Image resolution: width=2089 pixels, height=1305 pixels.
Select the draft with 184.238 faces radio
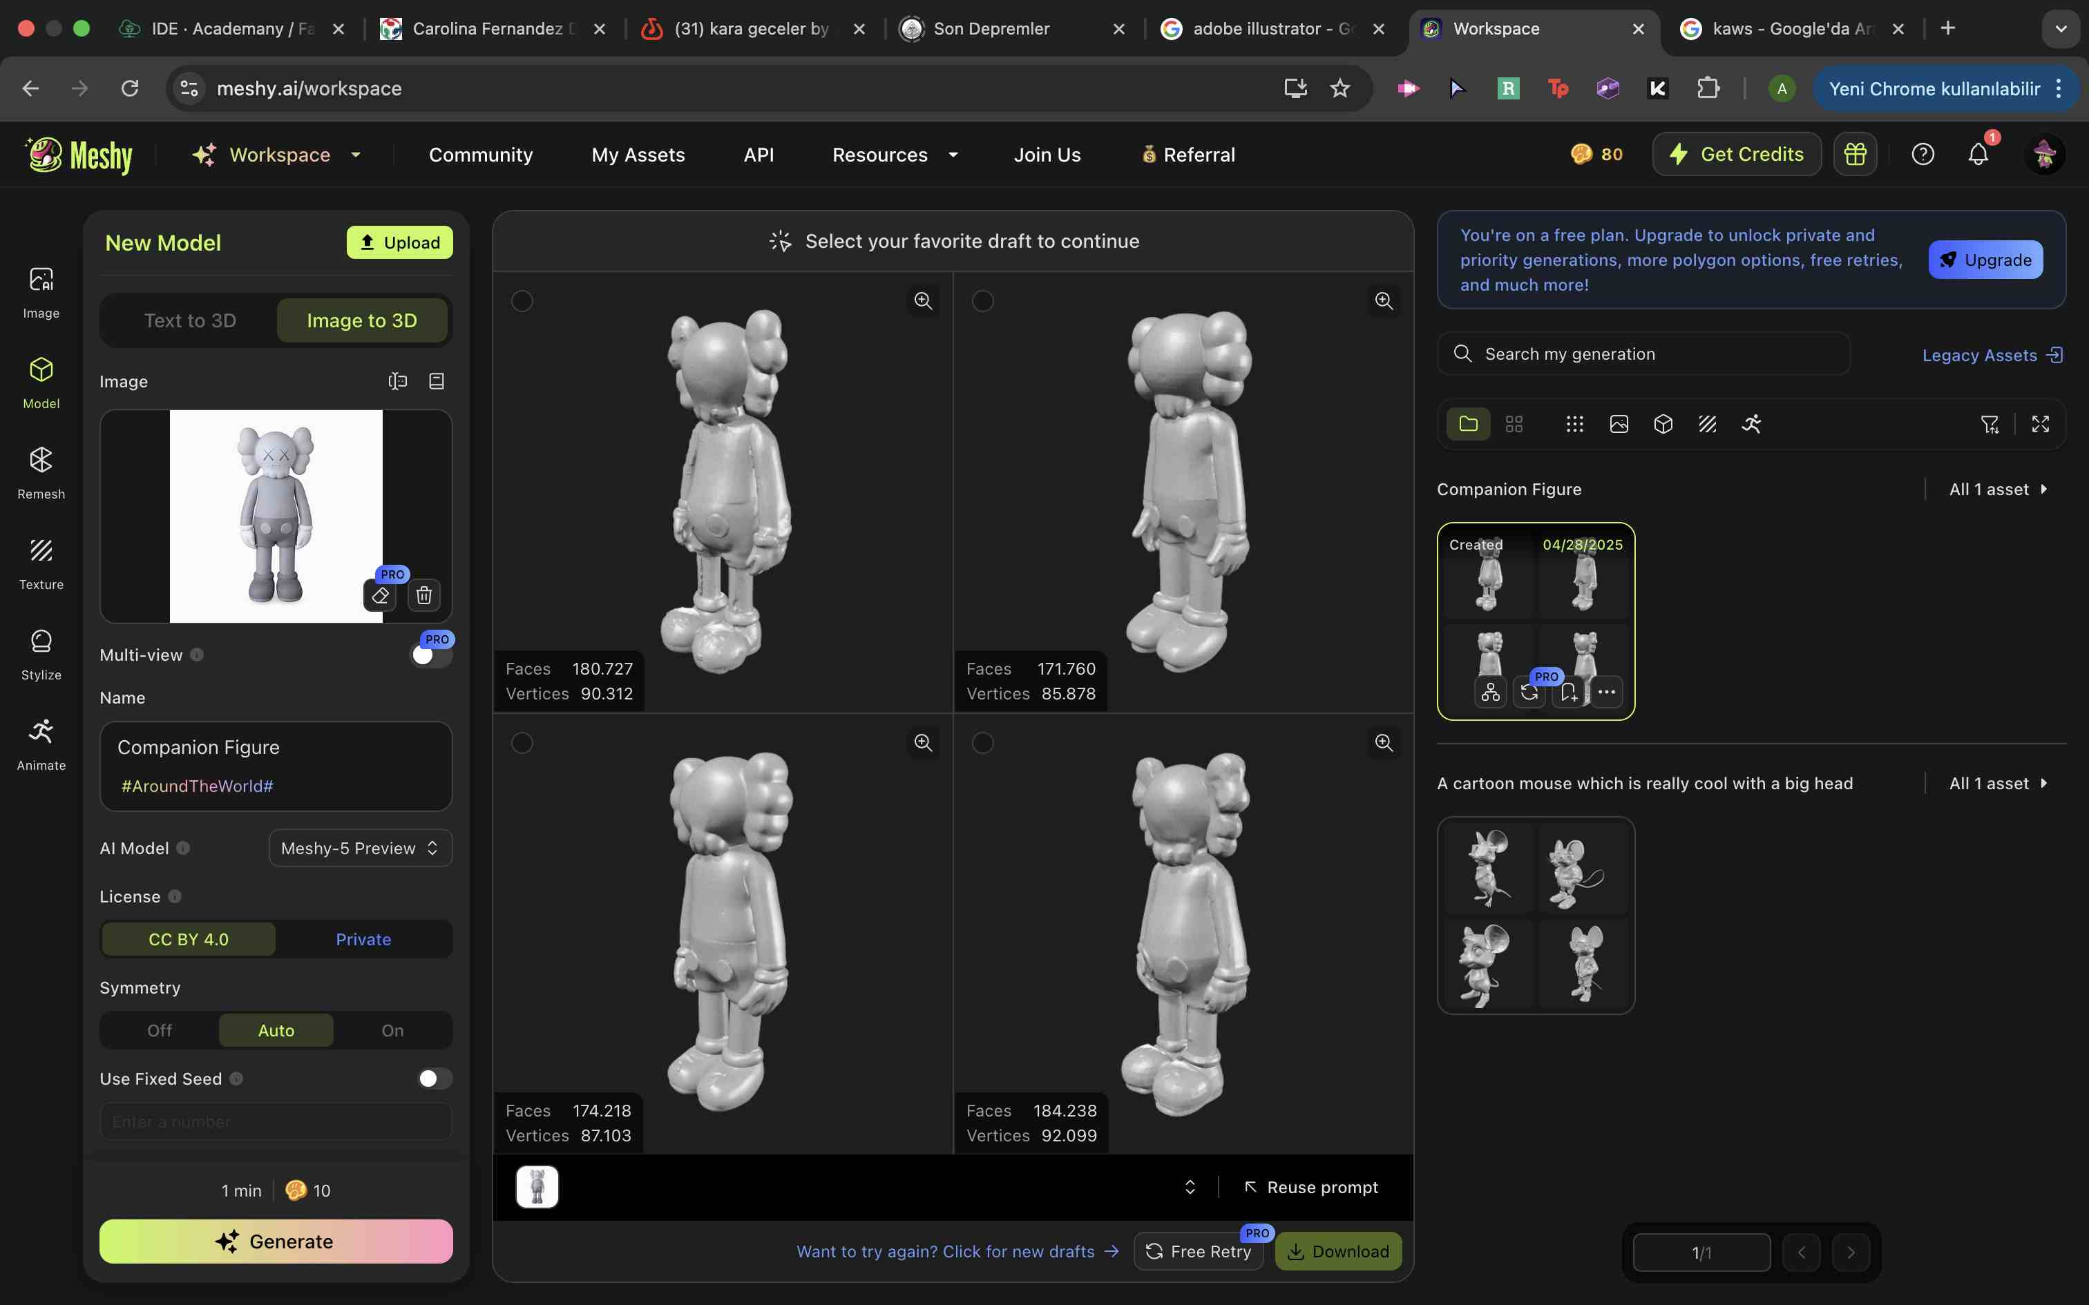(x=982, y=742)
